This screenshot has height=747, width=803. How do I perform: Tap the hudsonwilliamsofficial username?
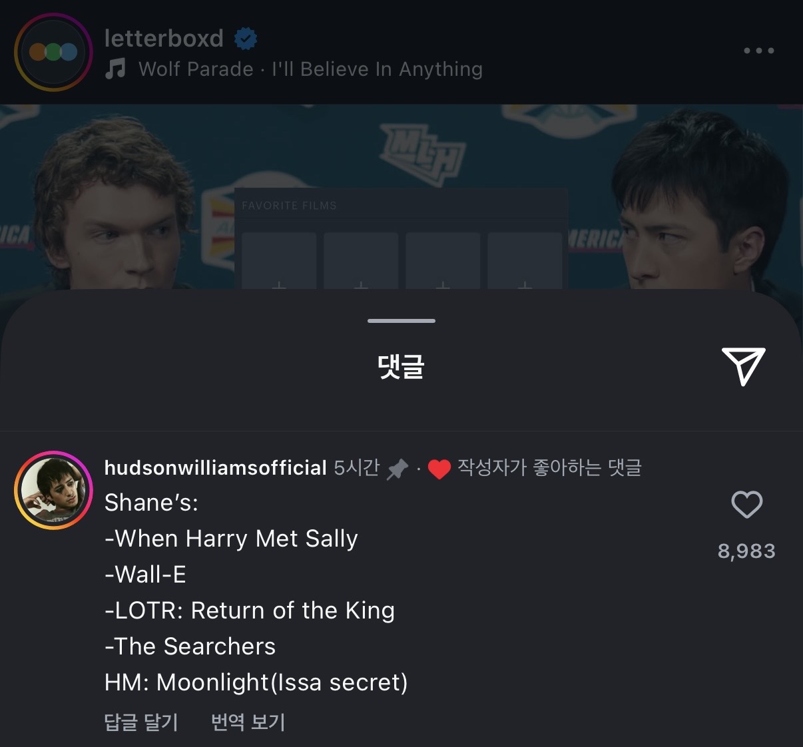(x=216, y=468)
